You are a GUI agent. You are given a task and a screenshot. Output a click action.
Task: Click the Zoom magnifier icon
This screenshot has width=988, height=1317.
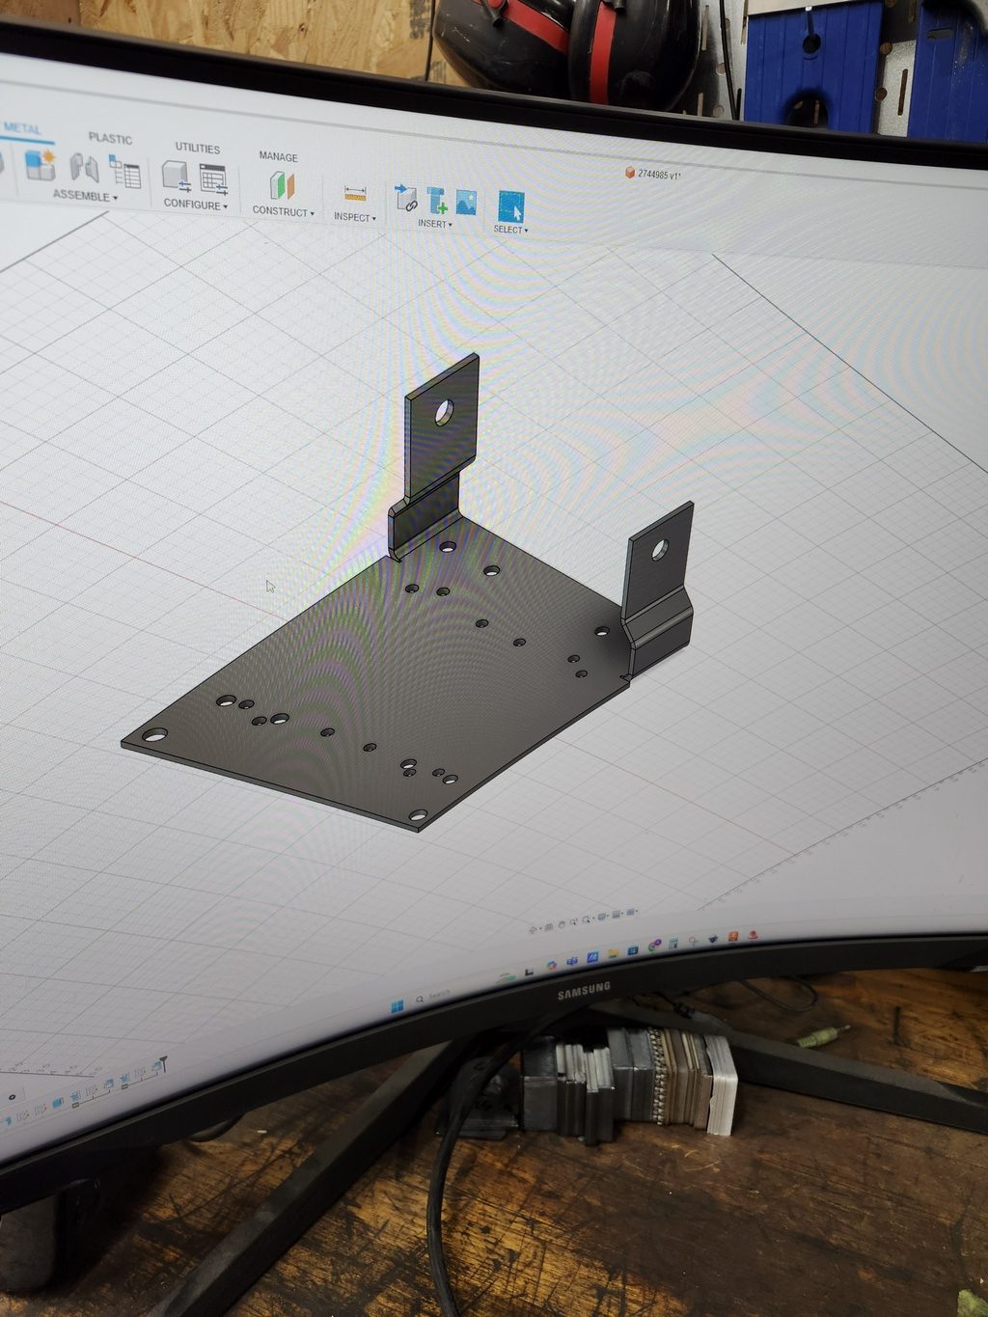(x=576, y=921)
